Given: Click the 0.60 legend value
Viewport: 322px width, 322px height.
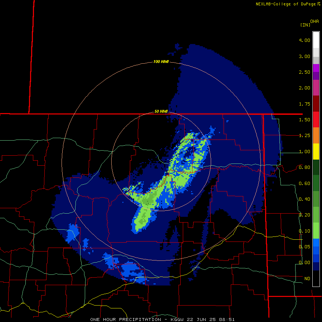Looking at the screenshot, I should pos(304,184).
